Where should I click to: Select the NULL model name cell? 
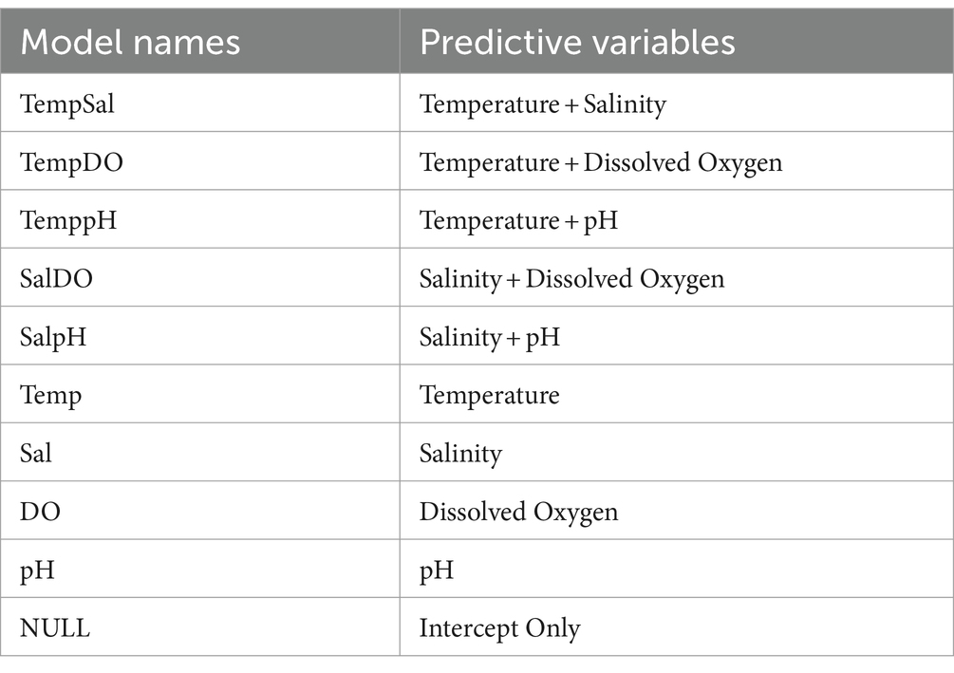point(200,626)
